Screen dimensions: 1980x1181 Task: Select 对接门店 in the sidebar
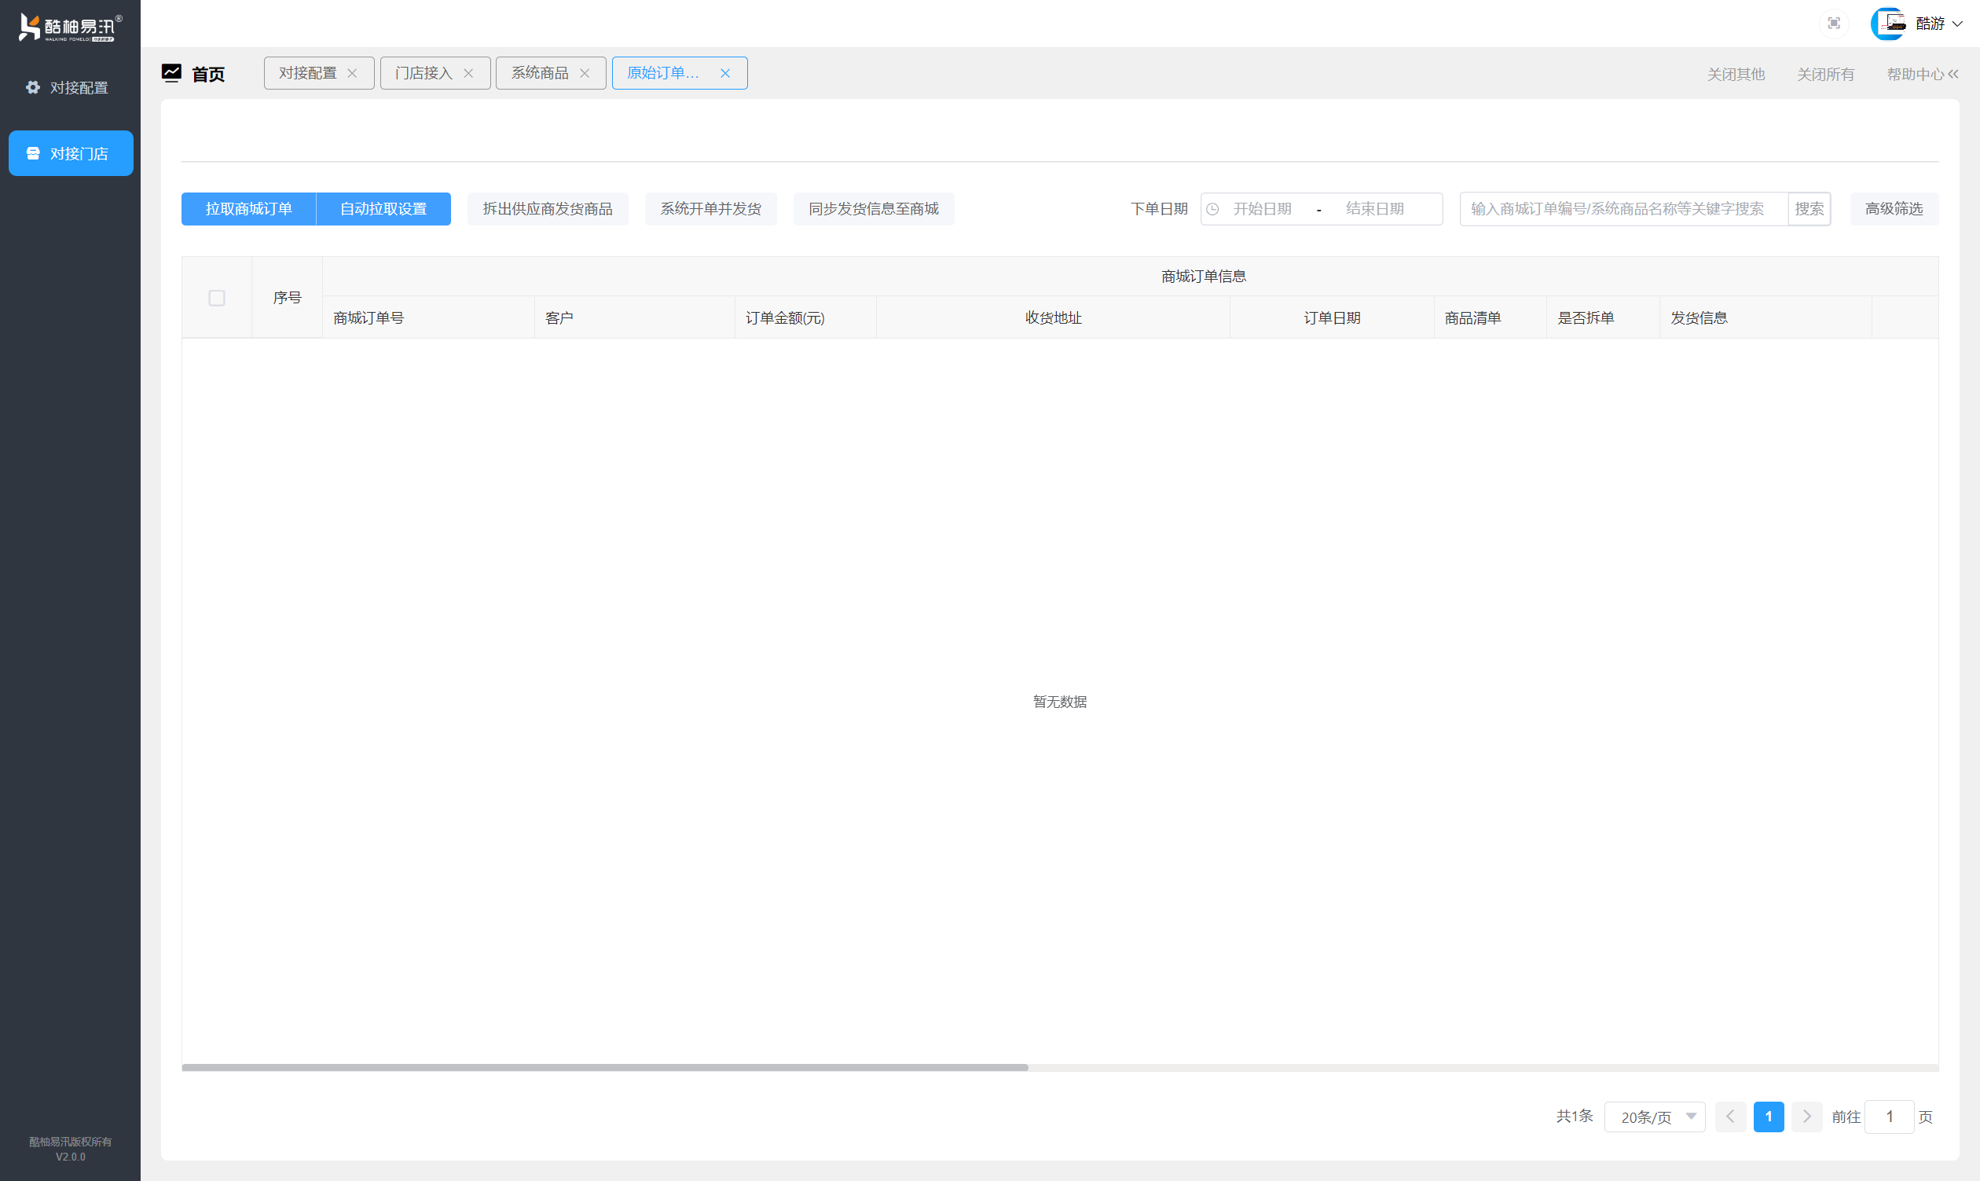click(70, 153)
